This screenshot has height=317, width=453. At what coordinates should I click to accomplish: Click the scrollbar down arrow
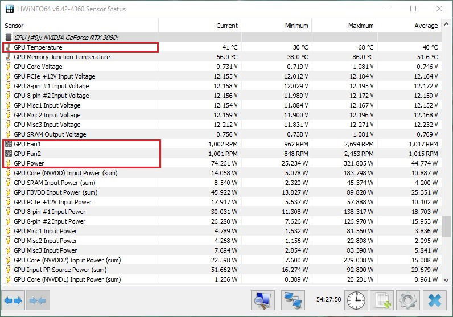[x=446, y=281]
